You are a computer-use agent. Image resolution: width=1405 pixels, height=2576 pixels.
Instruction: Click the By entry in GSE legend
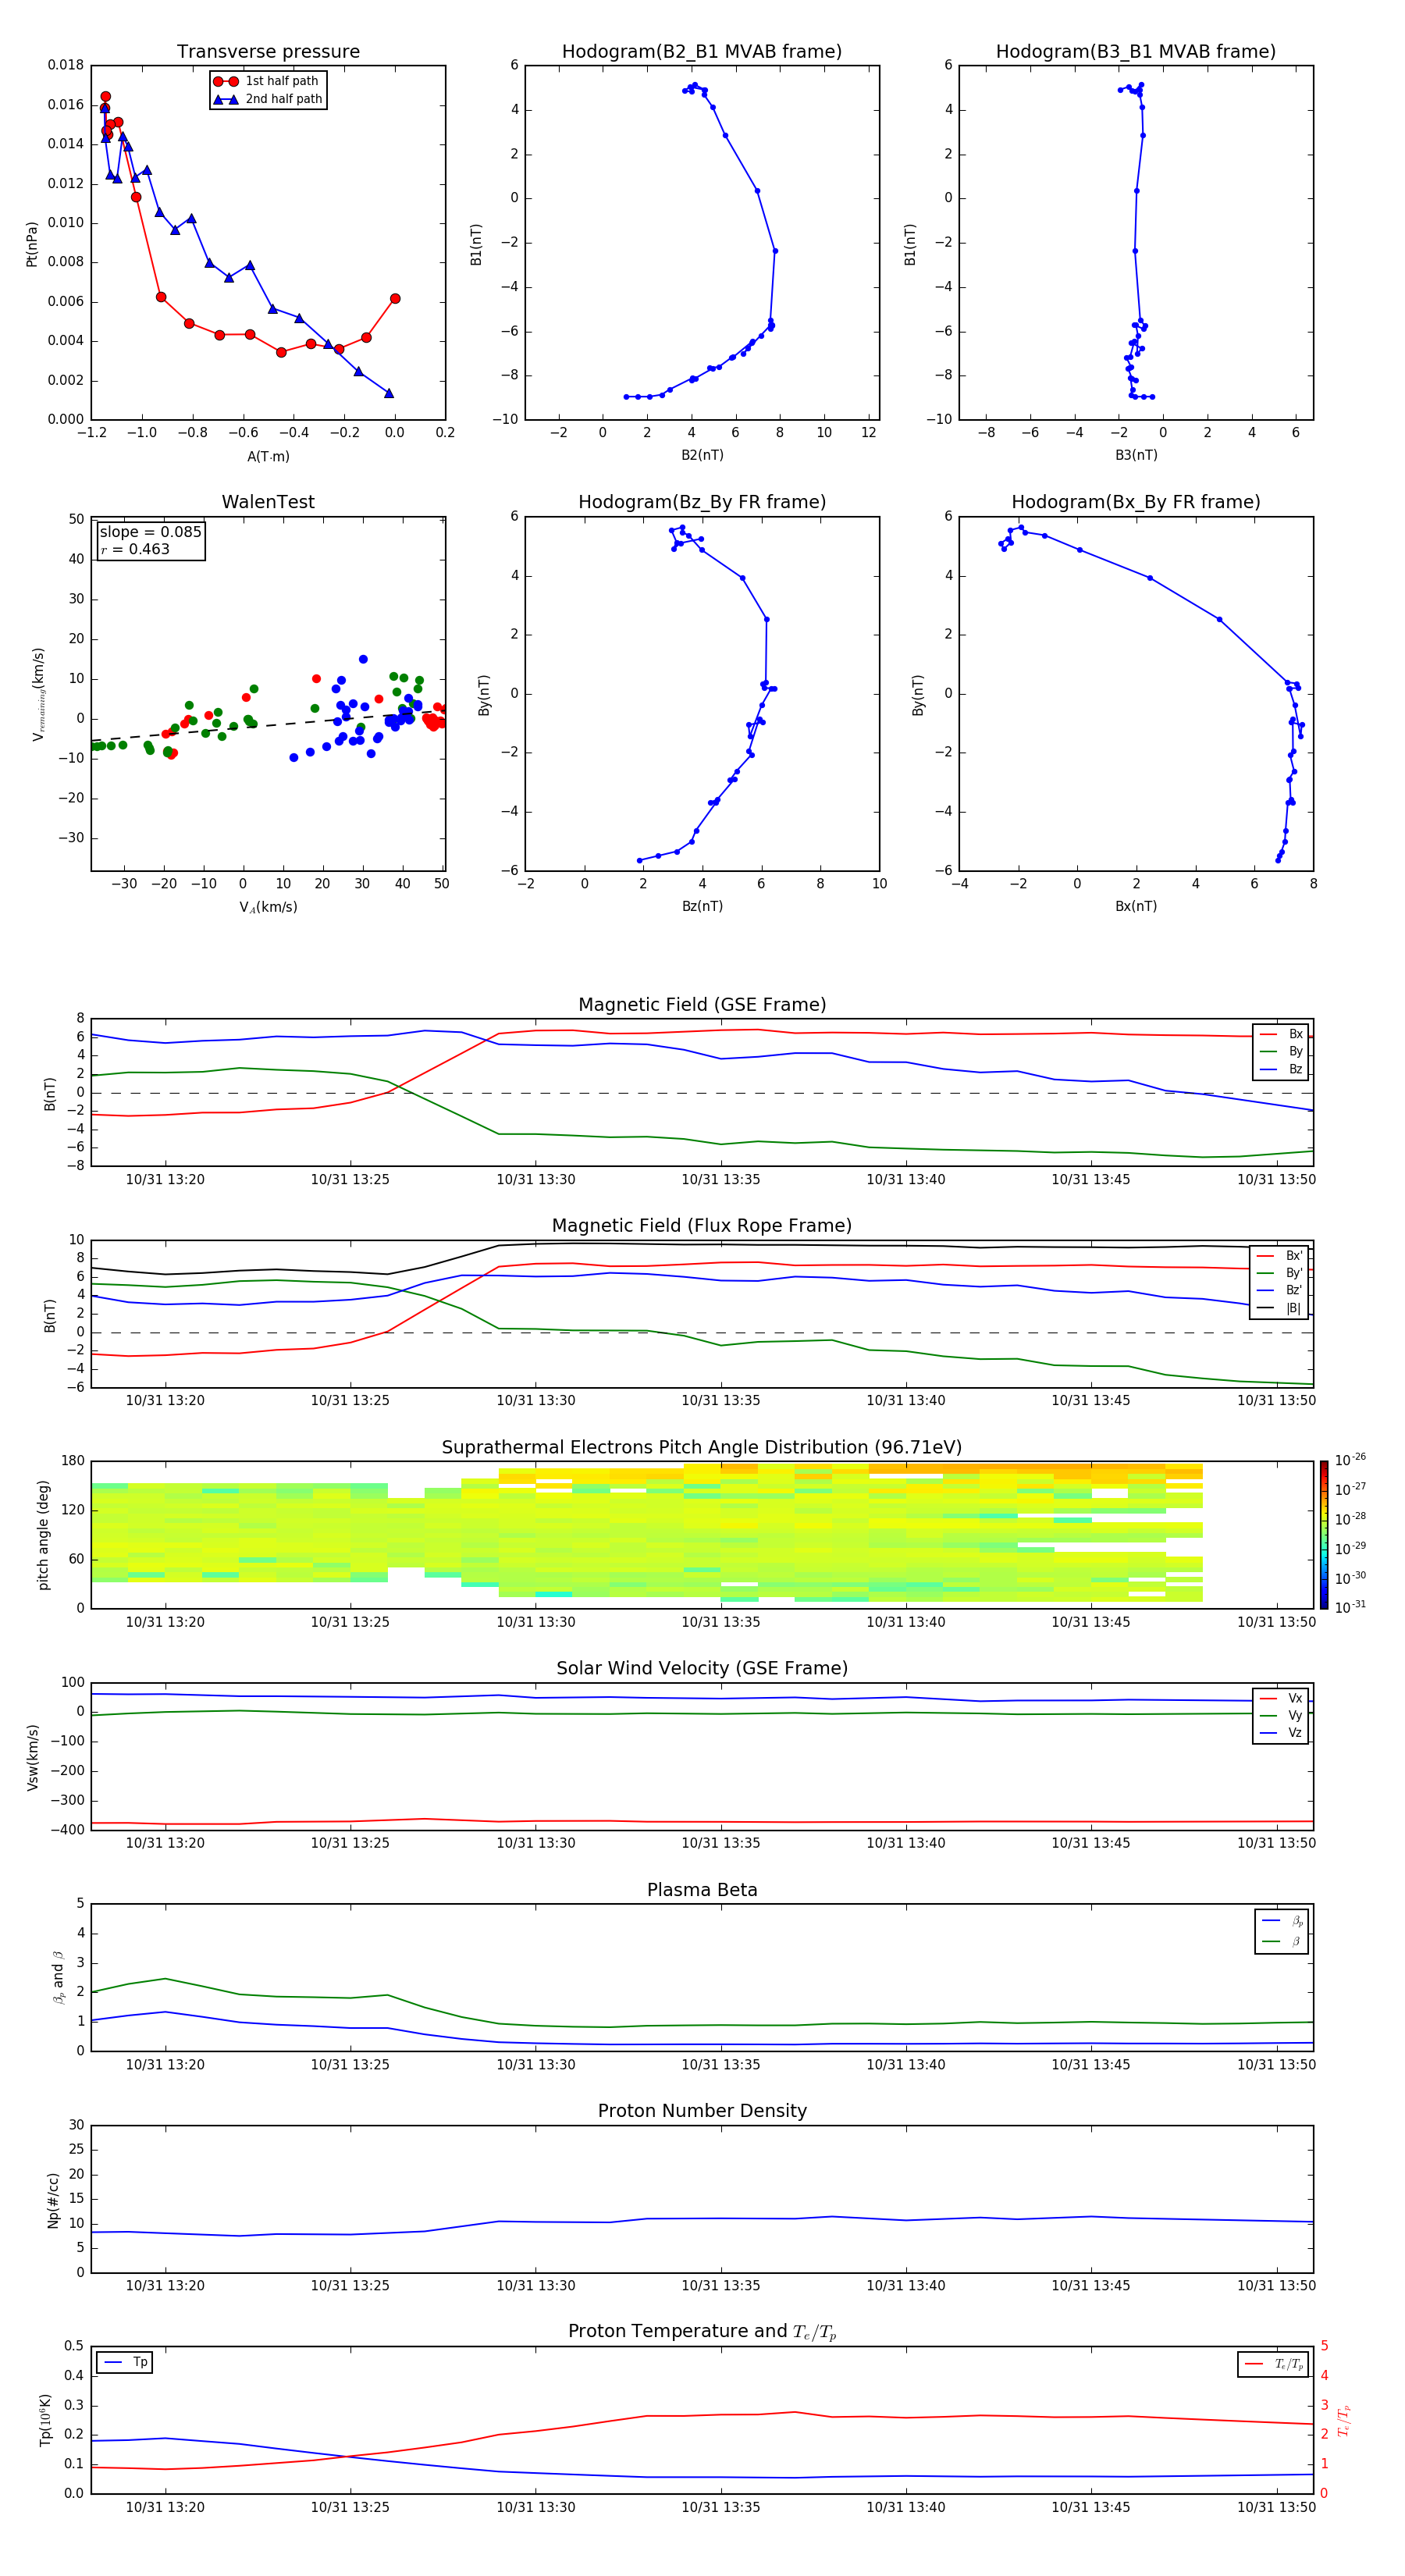(x=1282, y=1052)
